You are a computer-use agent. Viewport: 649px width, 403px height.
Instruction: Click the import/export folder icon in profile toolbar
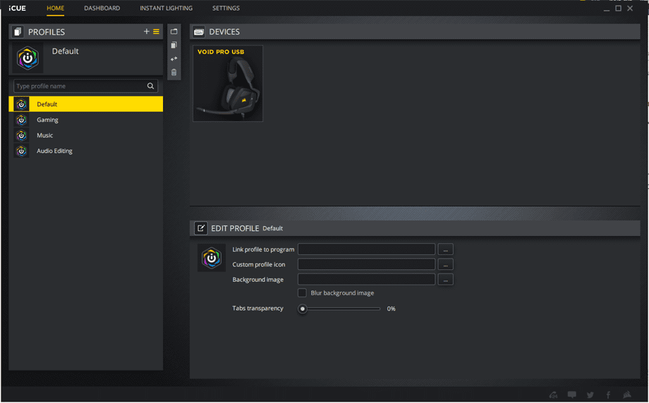click(174, 32)
